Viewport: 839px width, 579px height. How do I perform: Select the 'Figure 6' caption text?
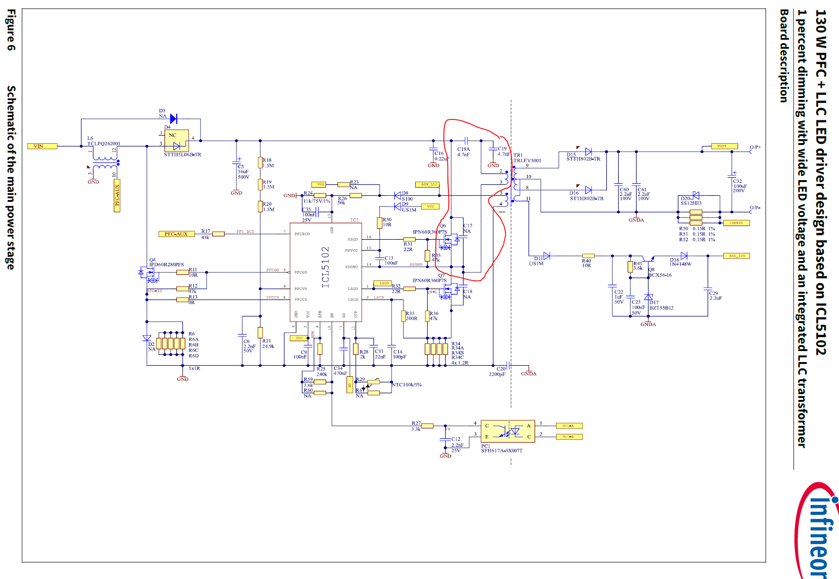[10, 29]
